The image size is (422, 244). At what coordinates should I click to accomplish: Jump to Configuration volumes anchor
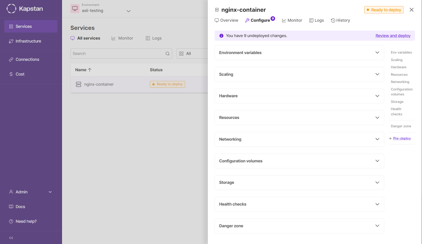point(402,92)
